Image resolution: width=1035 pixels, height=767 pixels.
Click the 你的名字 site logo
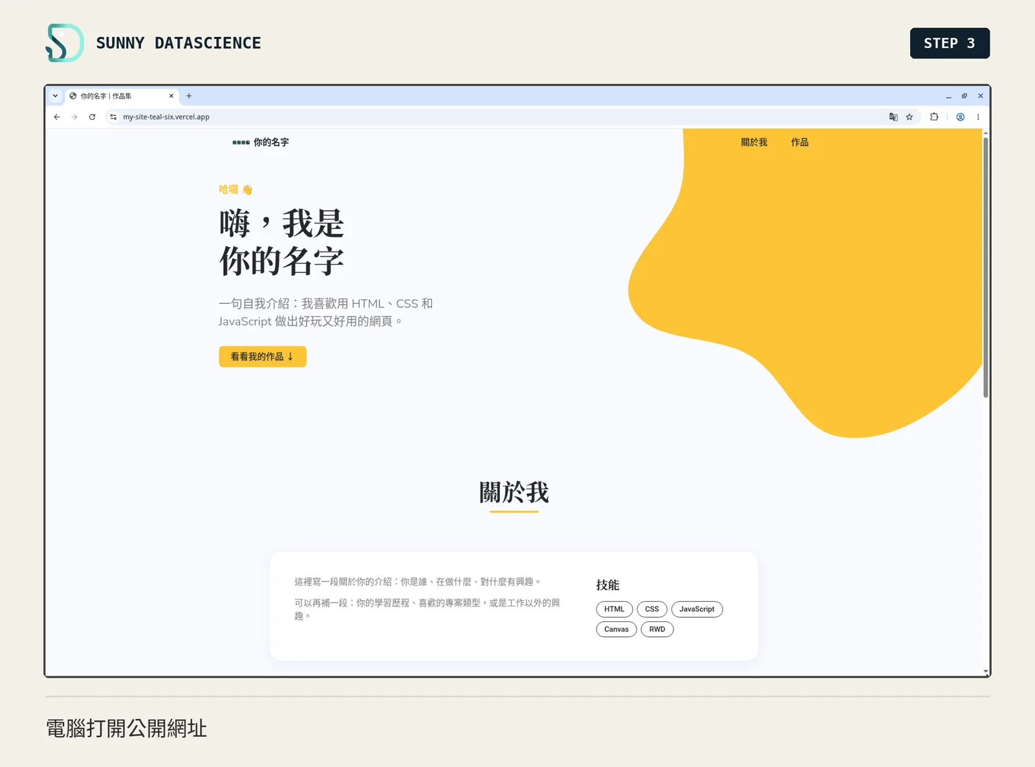coord(261,142)
